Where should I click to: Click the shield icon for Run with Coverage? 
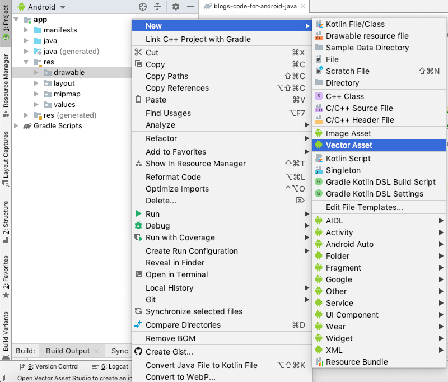tap(138, 237)
